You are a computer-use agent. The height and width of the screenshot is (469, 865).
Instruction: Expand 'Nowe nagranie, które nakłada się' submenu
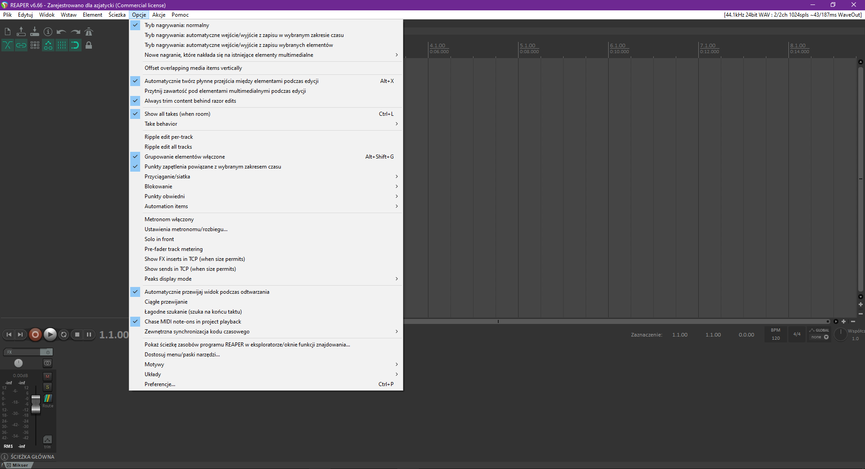(266, 55)
